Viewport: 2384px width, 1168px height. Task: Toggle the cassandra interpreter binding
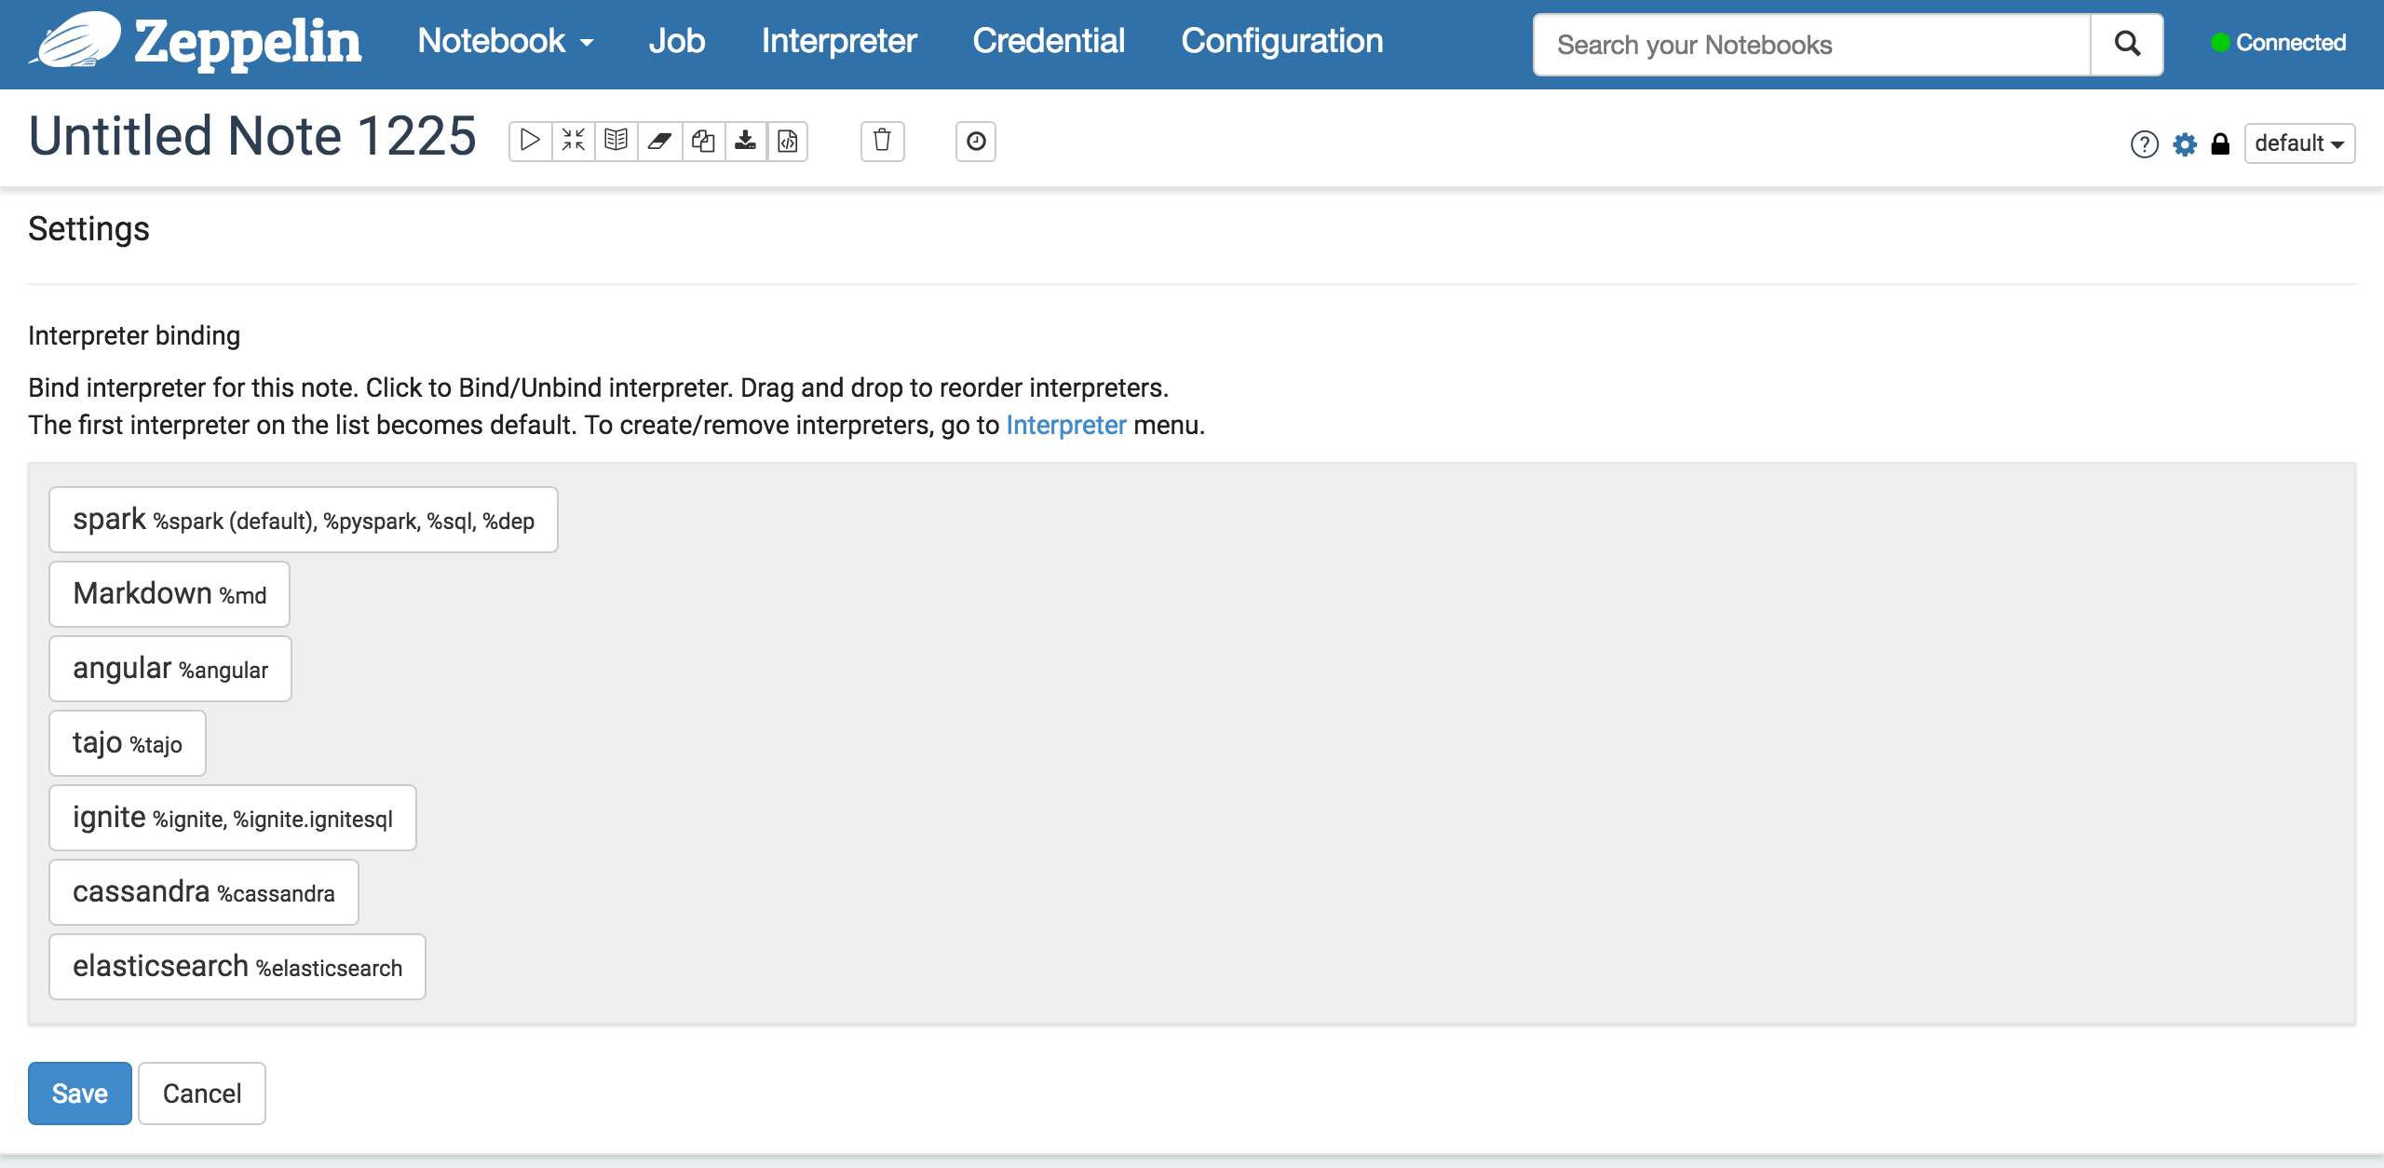(203, 892)
